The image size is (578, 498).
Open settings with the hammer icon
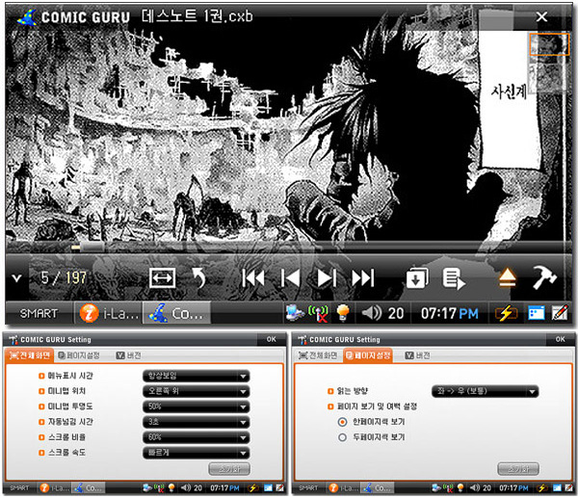click(544, 277)
